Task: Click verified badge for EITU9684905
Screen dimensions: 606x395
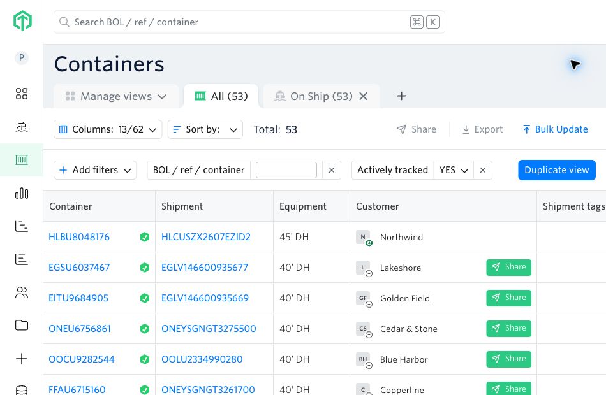Action: 145,298
